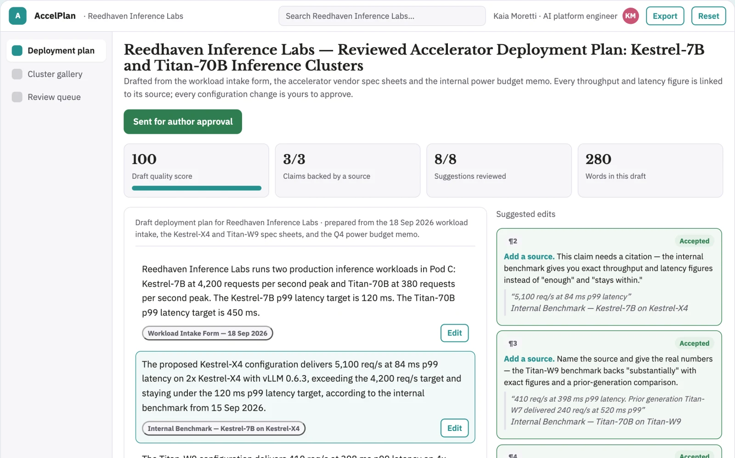Image resolution: width=735 pixels, height=458 pixels.
Task: Click the Sent for author approval button
Action: (183, 121)
